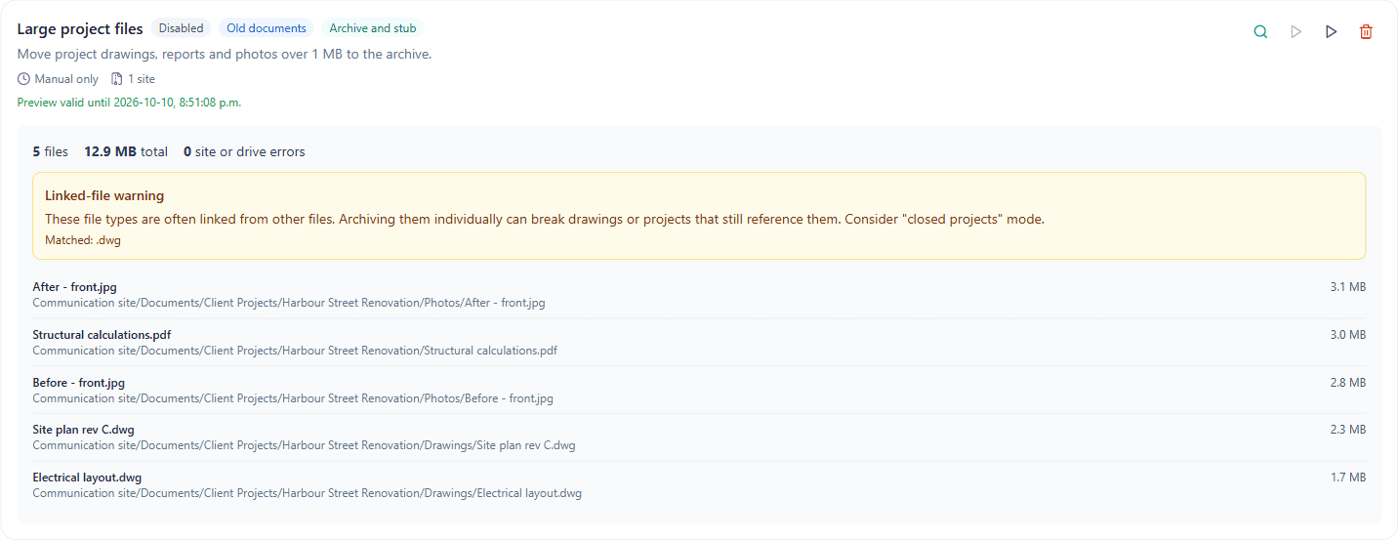1398x541 pixels.
Task: Select the Structural calculations.pdf file name
Action: pos(103,335)
